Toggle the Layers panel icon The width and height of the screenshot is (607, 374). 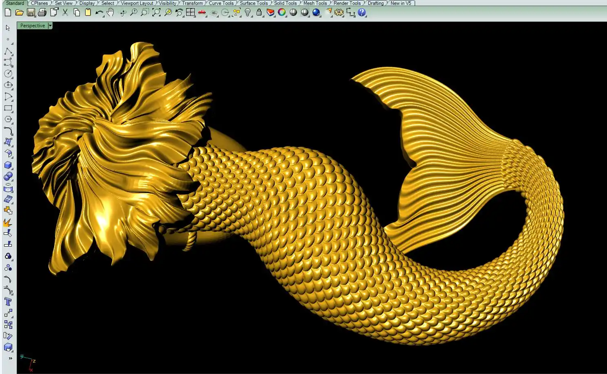coord(271,13)
